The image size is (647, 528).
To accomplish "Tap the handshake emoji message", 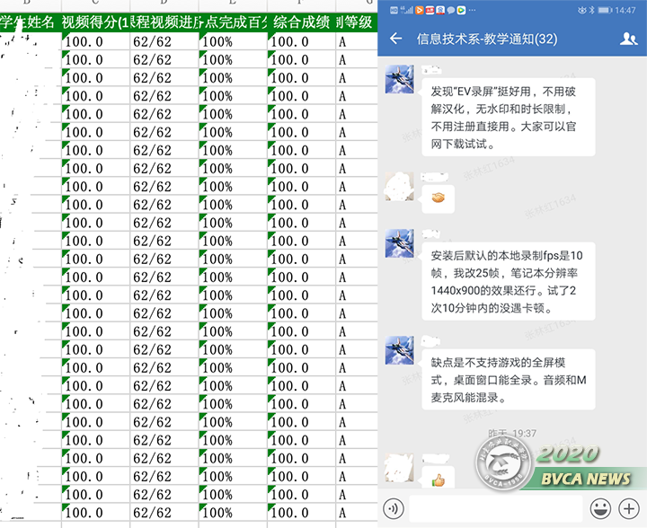I will (x=438, y=198).
